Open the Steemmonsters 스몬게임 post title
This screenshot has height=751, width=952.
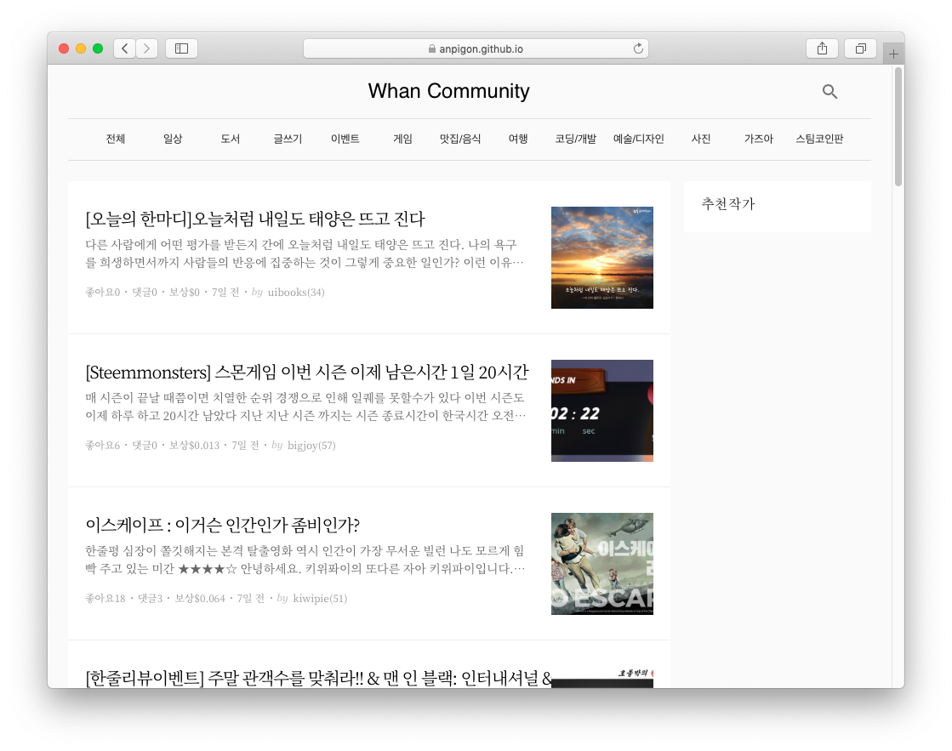click(x=307, y=372)
